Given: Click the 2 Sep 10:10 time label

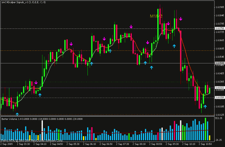Looking at the screenshot, I should (x=189, y=144).
